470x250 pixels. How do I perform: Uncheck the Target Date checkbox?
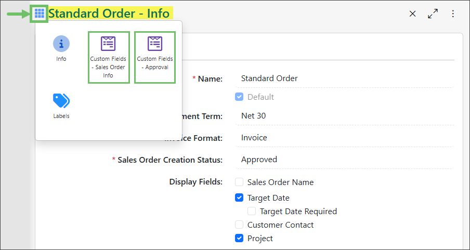click(x=239, y=198)
